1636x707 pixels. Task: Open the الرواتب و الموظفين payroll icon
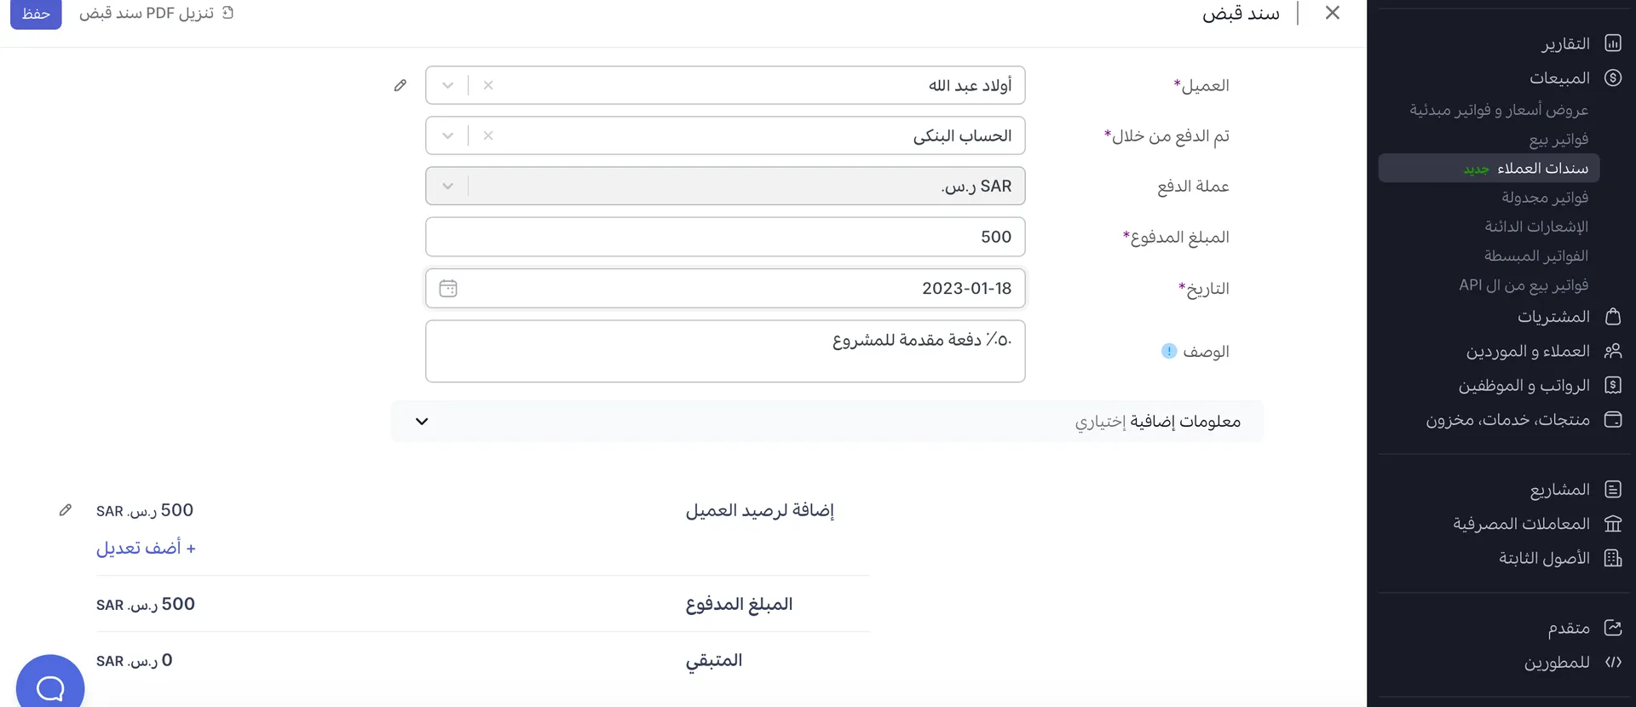pos(1613,386)
